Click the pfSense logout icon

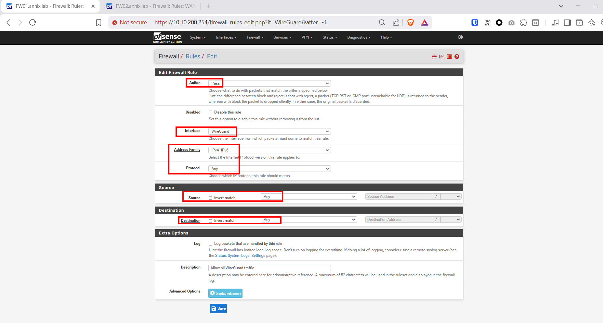click(461, 37)
